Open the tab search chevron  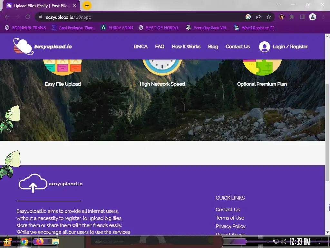(x=278, y=5)
